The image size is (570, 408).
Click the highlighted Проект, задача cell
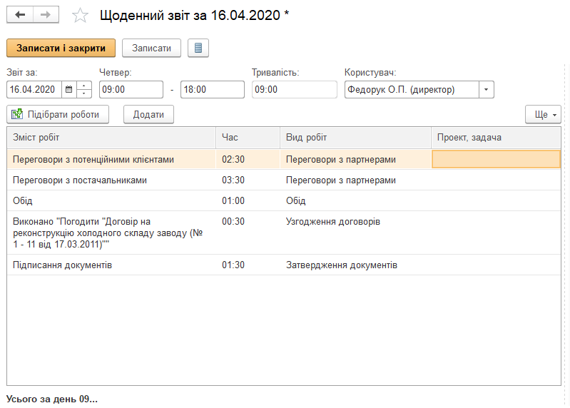point(496,159)
